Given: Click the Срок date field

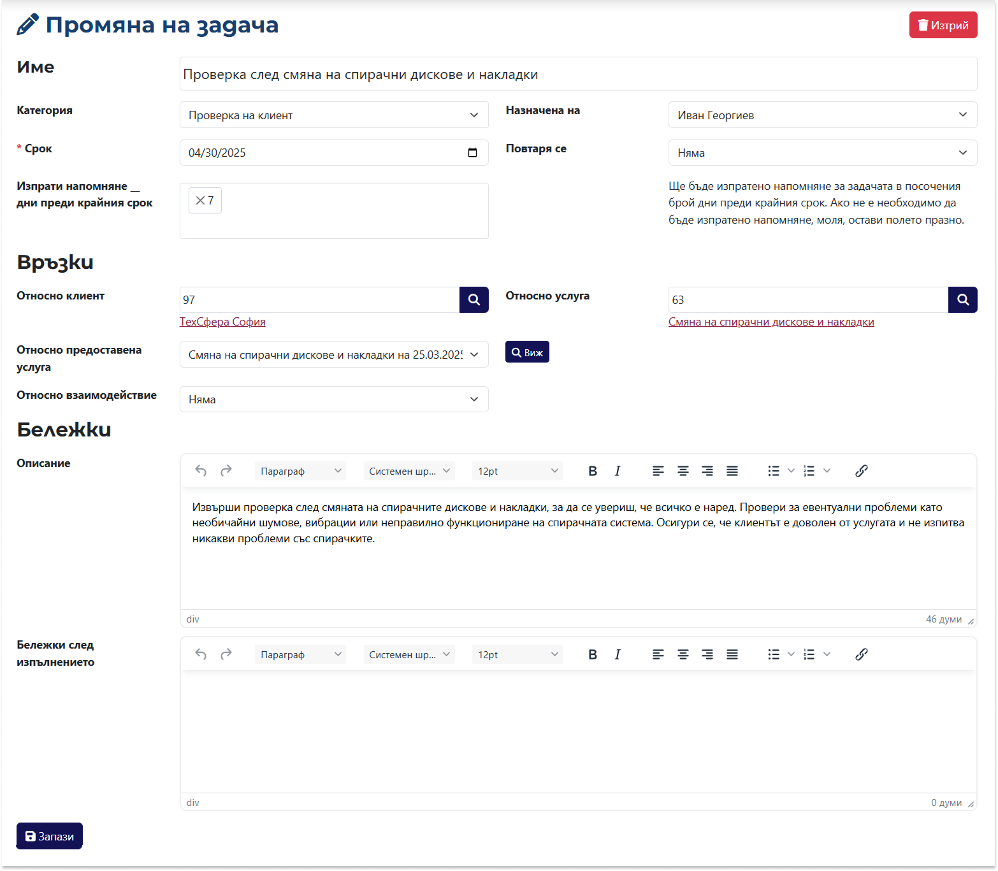Looking at the screenshot, I should (x=334, y=152).
